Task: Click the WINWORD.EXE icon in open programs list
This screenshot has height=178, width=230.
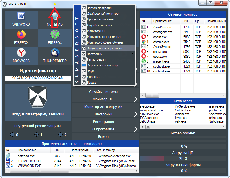Action: coord(8,166)
